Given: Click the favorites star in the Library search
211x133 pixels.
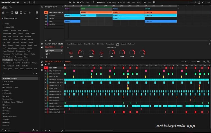Looking at the screenshot, I should coord(37,74).
